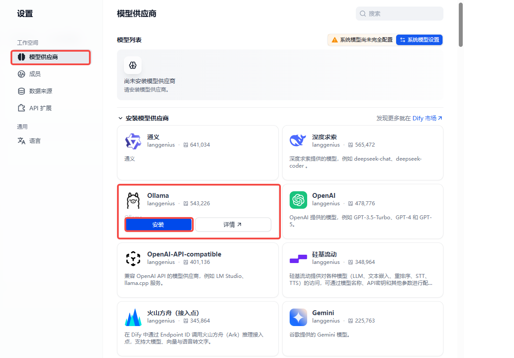Select the 深度求索 provider card title

point(324,137)
